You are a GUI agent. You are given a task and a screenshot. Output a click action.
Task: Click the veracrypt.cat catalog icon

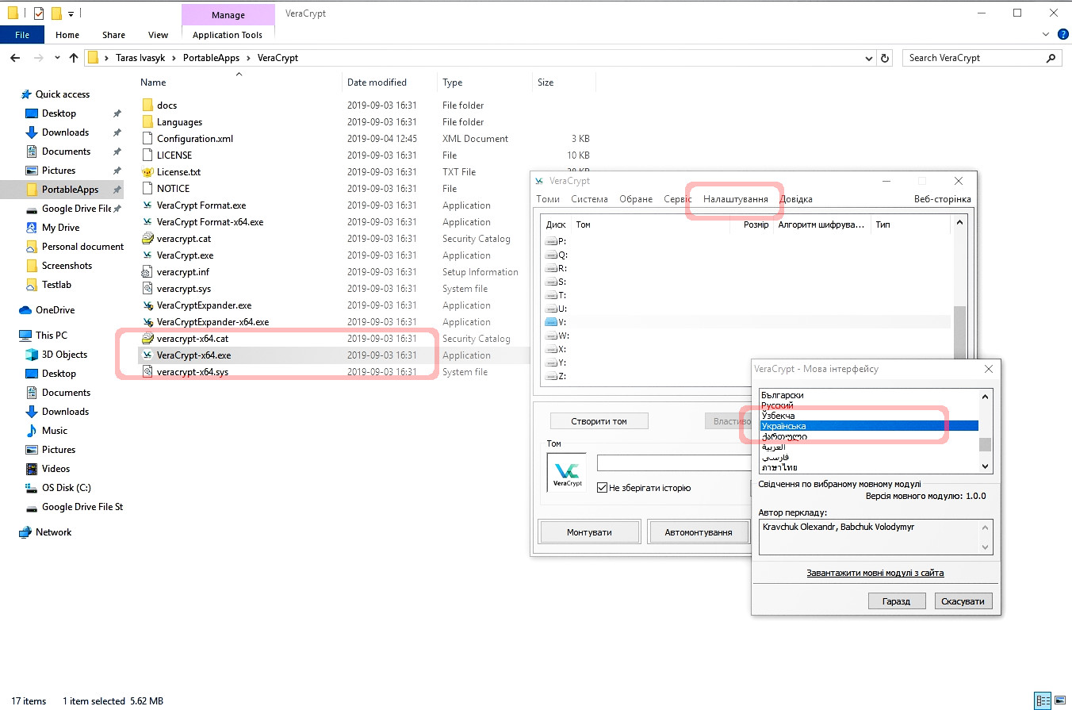pos(147,238)
